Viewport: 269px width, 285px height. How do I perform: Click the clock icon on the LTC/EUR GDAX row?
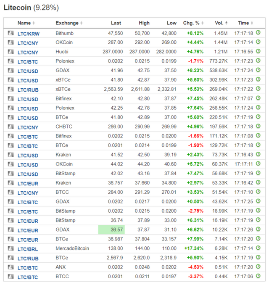[x=258, y=230]
